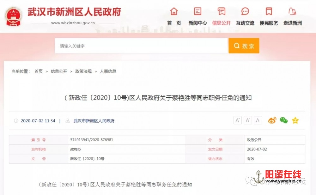Open the 信息公开 menu item

click(221, 23)
